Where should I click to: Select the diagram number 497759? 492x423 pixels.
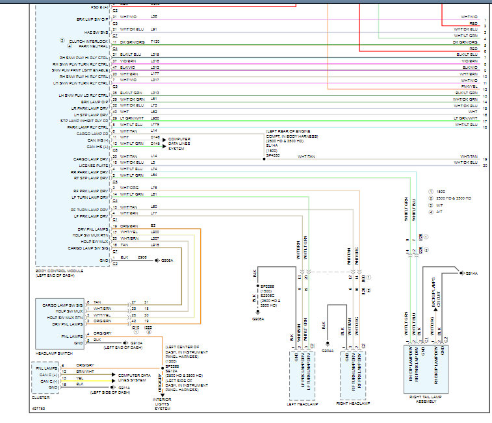tap(38, 409)
